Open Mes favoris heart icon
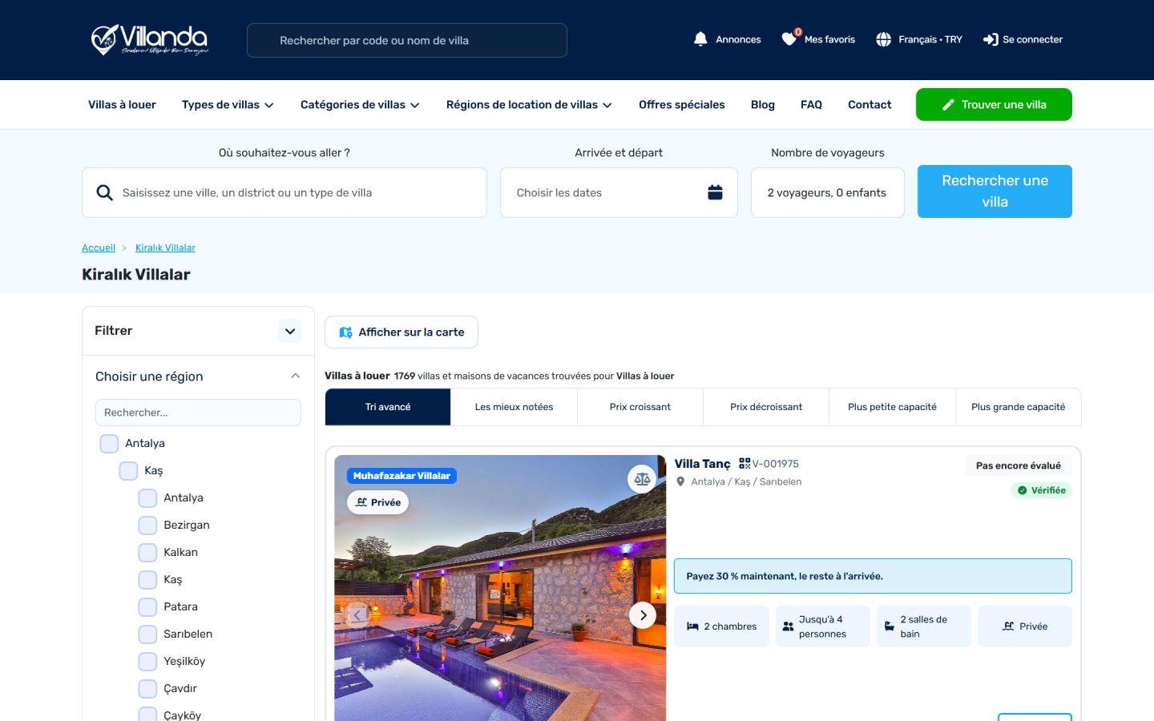This screenshot has height=721, width=1154. [789, 38]
